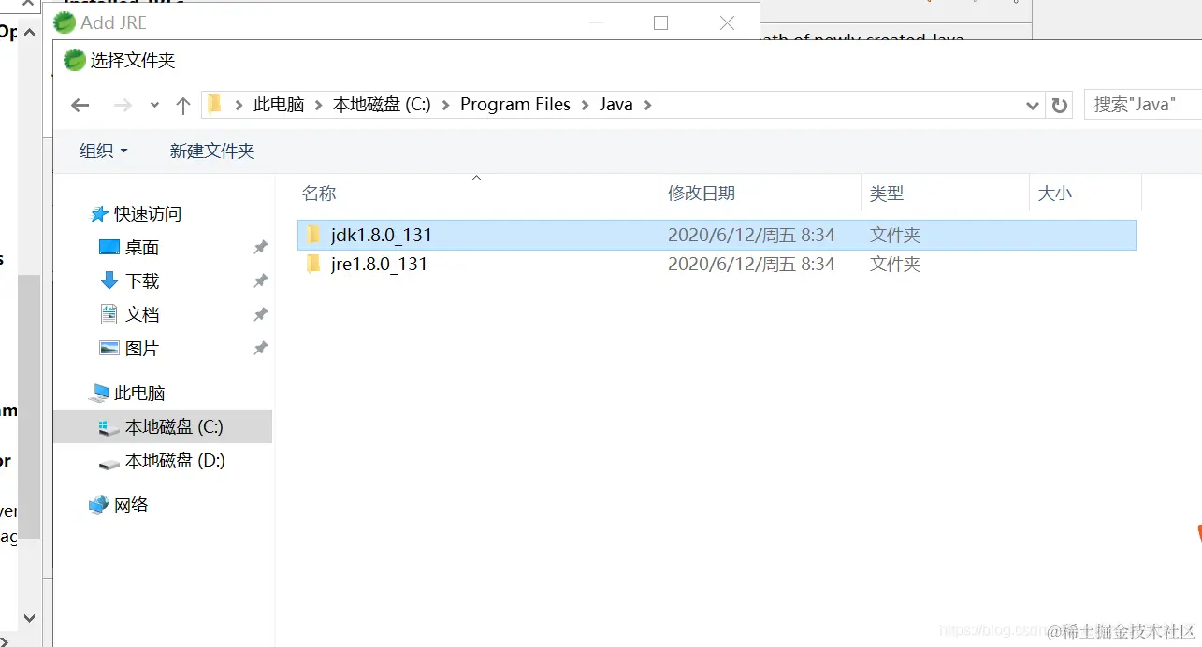This screenshot has width=1202, height=647.
Task: Click the jdk1.8.0_131 folder icon
Action: pyautogui.click(x=314, y=235)
